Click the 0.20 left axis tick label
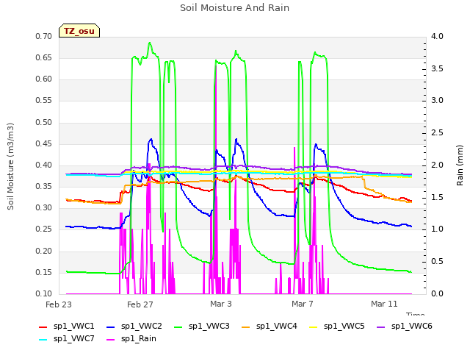 click(44, 252)
